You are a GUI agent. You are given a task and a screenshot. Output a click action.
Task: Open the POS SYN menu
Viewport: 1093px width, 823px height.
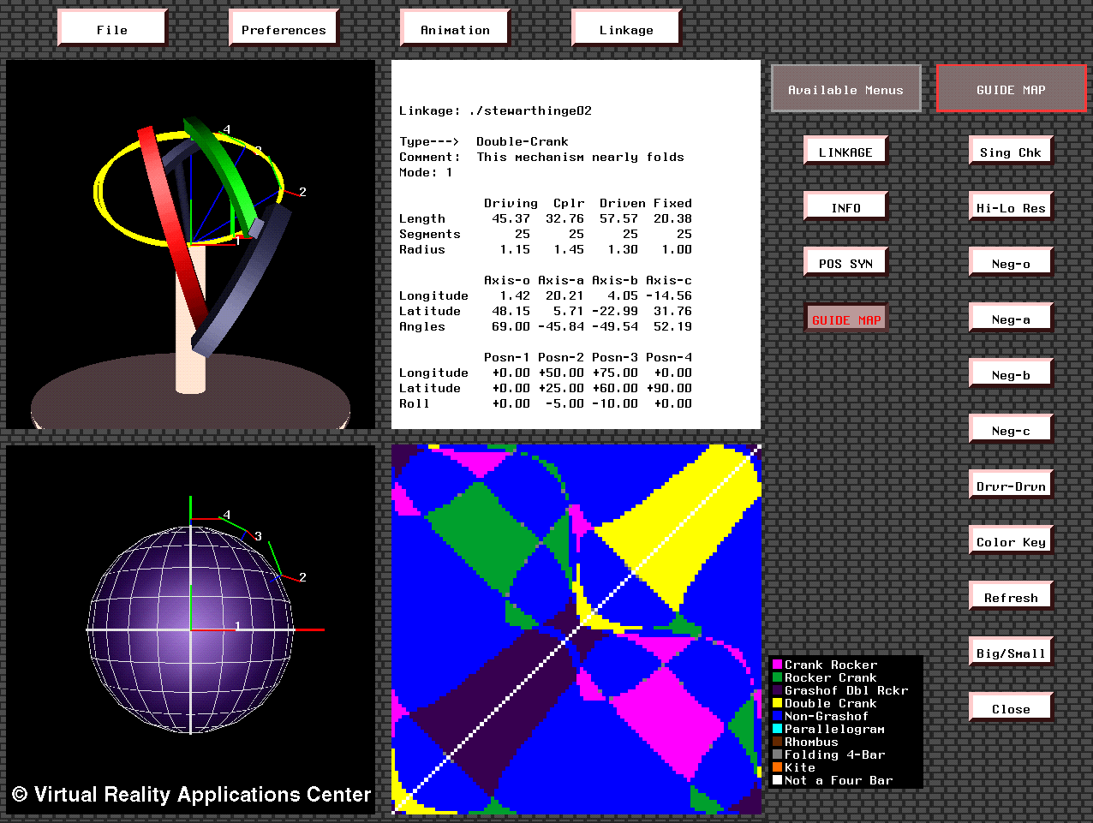pyautogui.click(x=845, y=263)
